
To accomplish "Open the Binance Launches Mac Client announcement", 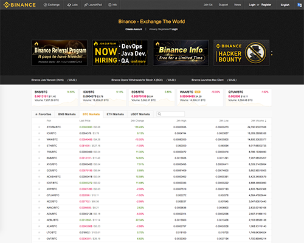I will (x=214, y=80).
